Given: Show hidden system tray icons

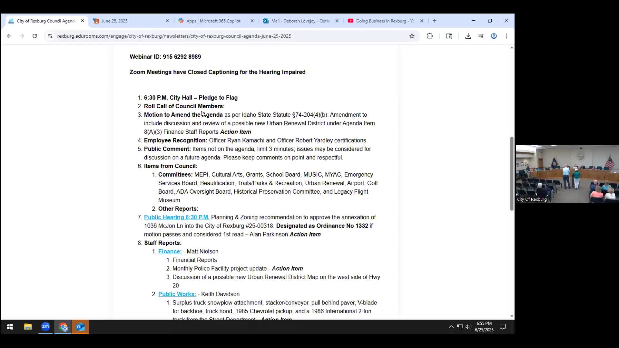Looking at the screenshot, I should [451, 327].
